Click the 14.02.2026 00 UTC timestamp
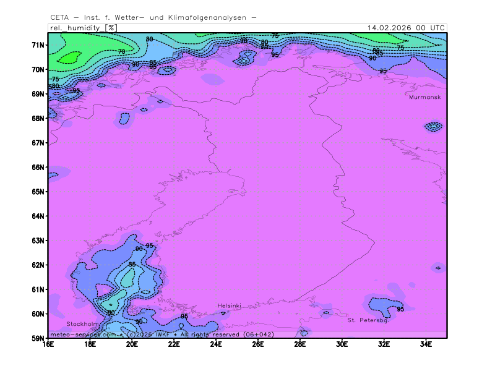The width and height of the screenshot is (495, 371). point(405,28)
